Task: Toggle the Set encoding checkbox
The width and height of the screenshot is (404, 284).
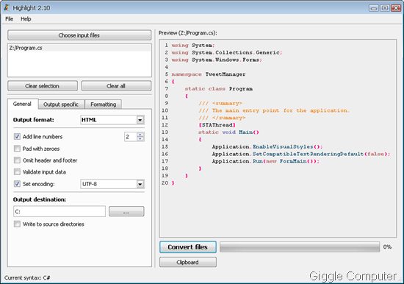Action: (x=17, y=184)
